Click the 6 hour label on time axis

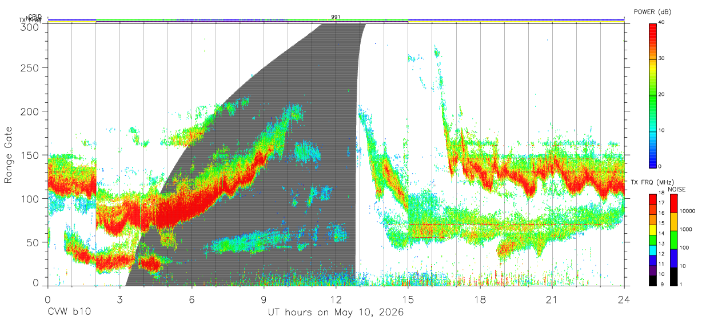pos(192,299)
